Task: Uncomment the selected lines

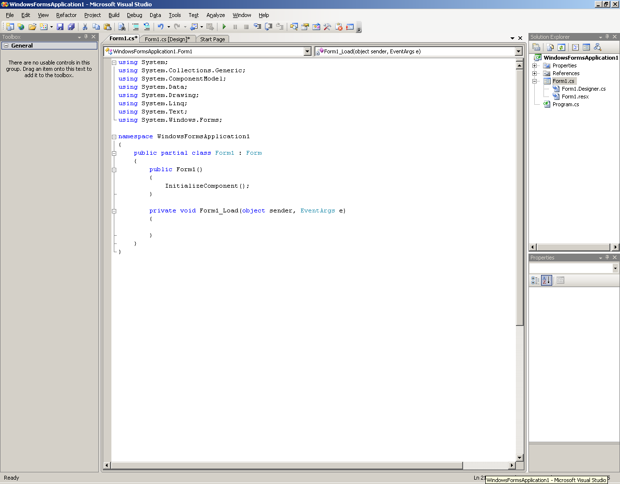Action: (x=147, y=27)
